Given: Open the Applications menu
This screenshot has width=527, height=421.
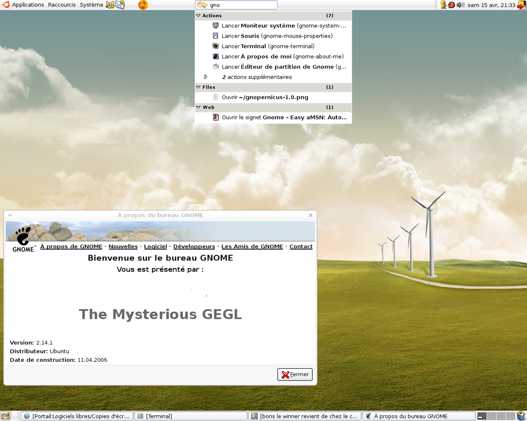Looking at the screenshot, I should 28,5.
